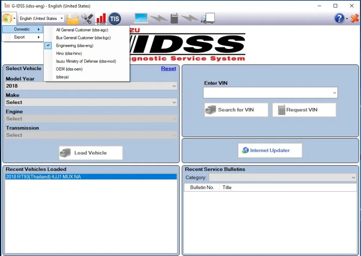The height and width of the screenshot is (256, 361).
Task: Open the wrench and screwdriver utilities icon
Action: (x=87, y=19)
